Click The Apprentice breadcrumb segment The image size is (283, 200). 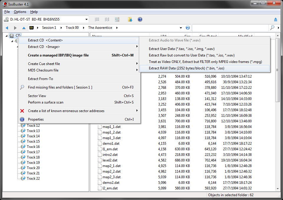pos(100,28)
